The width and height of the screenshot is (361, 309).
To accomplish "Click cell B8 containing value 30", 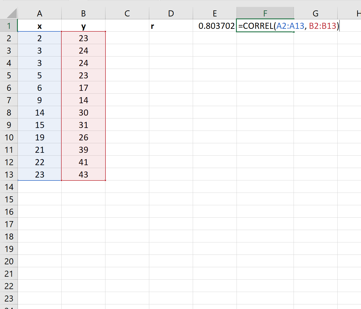I will 83,112.
